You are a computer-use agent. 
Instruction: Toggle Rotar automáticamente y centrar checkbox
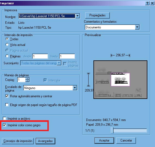pos(7,96)
